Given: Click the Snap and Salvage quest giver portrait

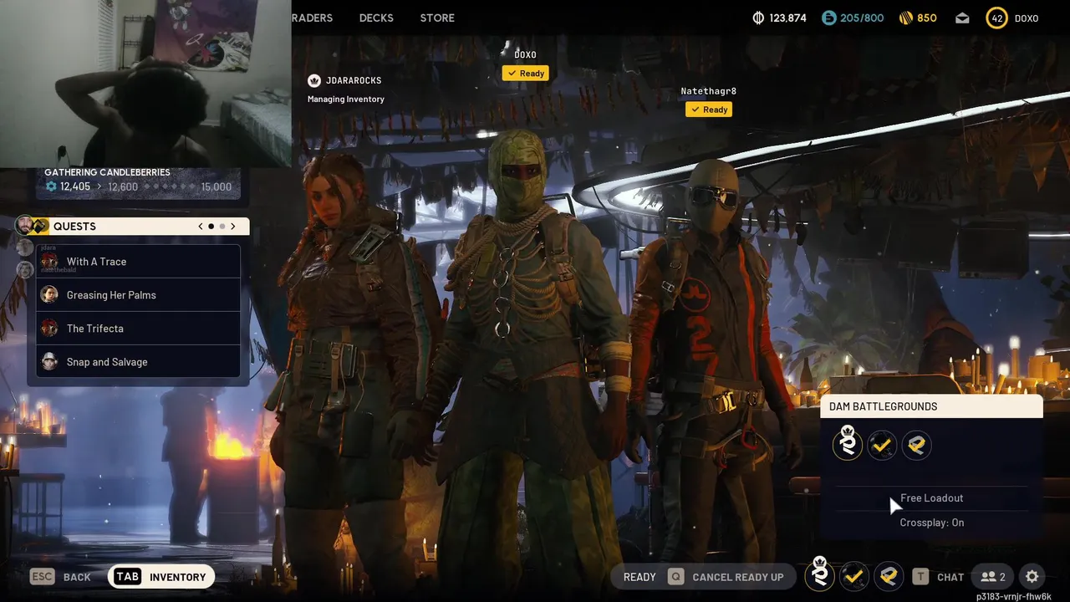Looking at the screenshot, I should click(x=49, y=362).
